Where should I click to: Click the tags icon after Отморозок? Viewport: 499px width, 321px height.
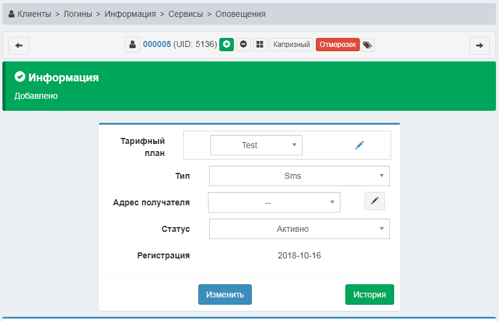(368, 45)
